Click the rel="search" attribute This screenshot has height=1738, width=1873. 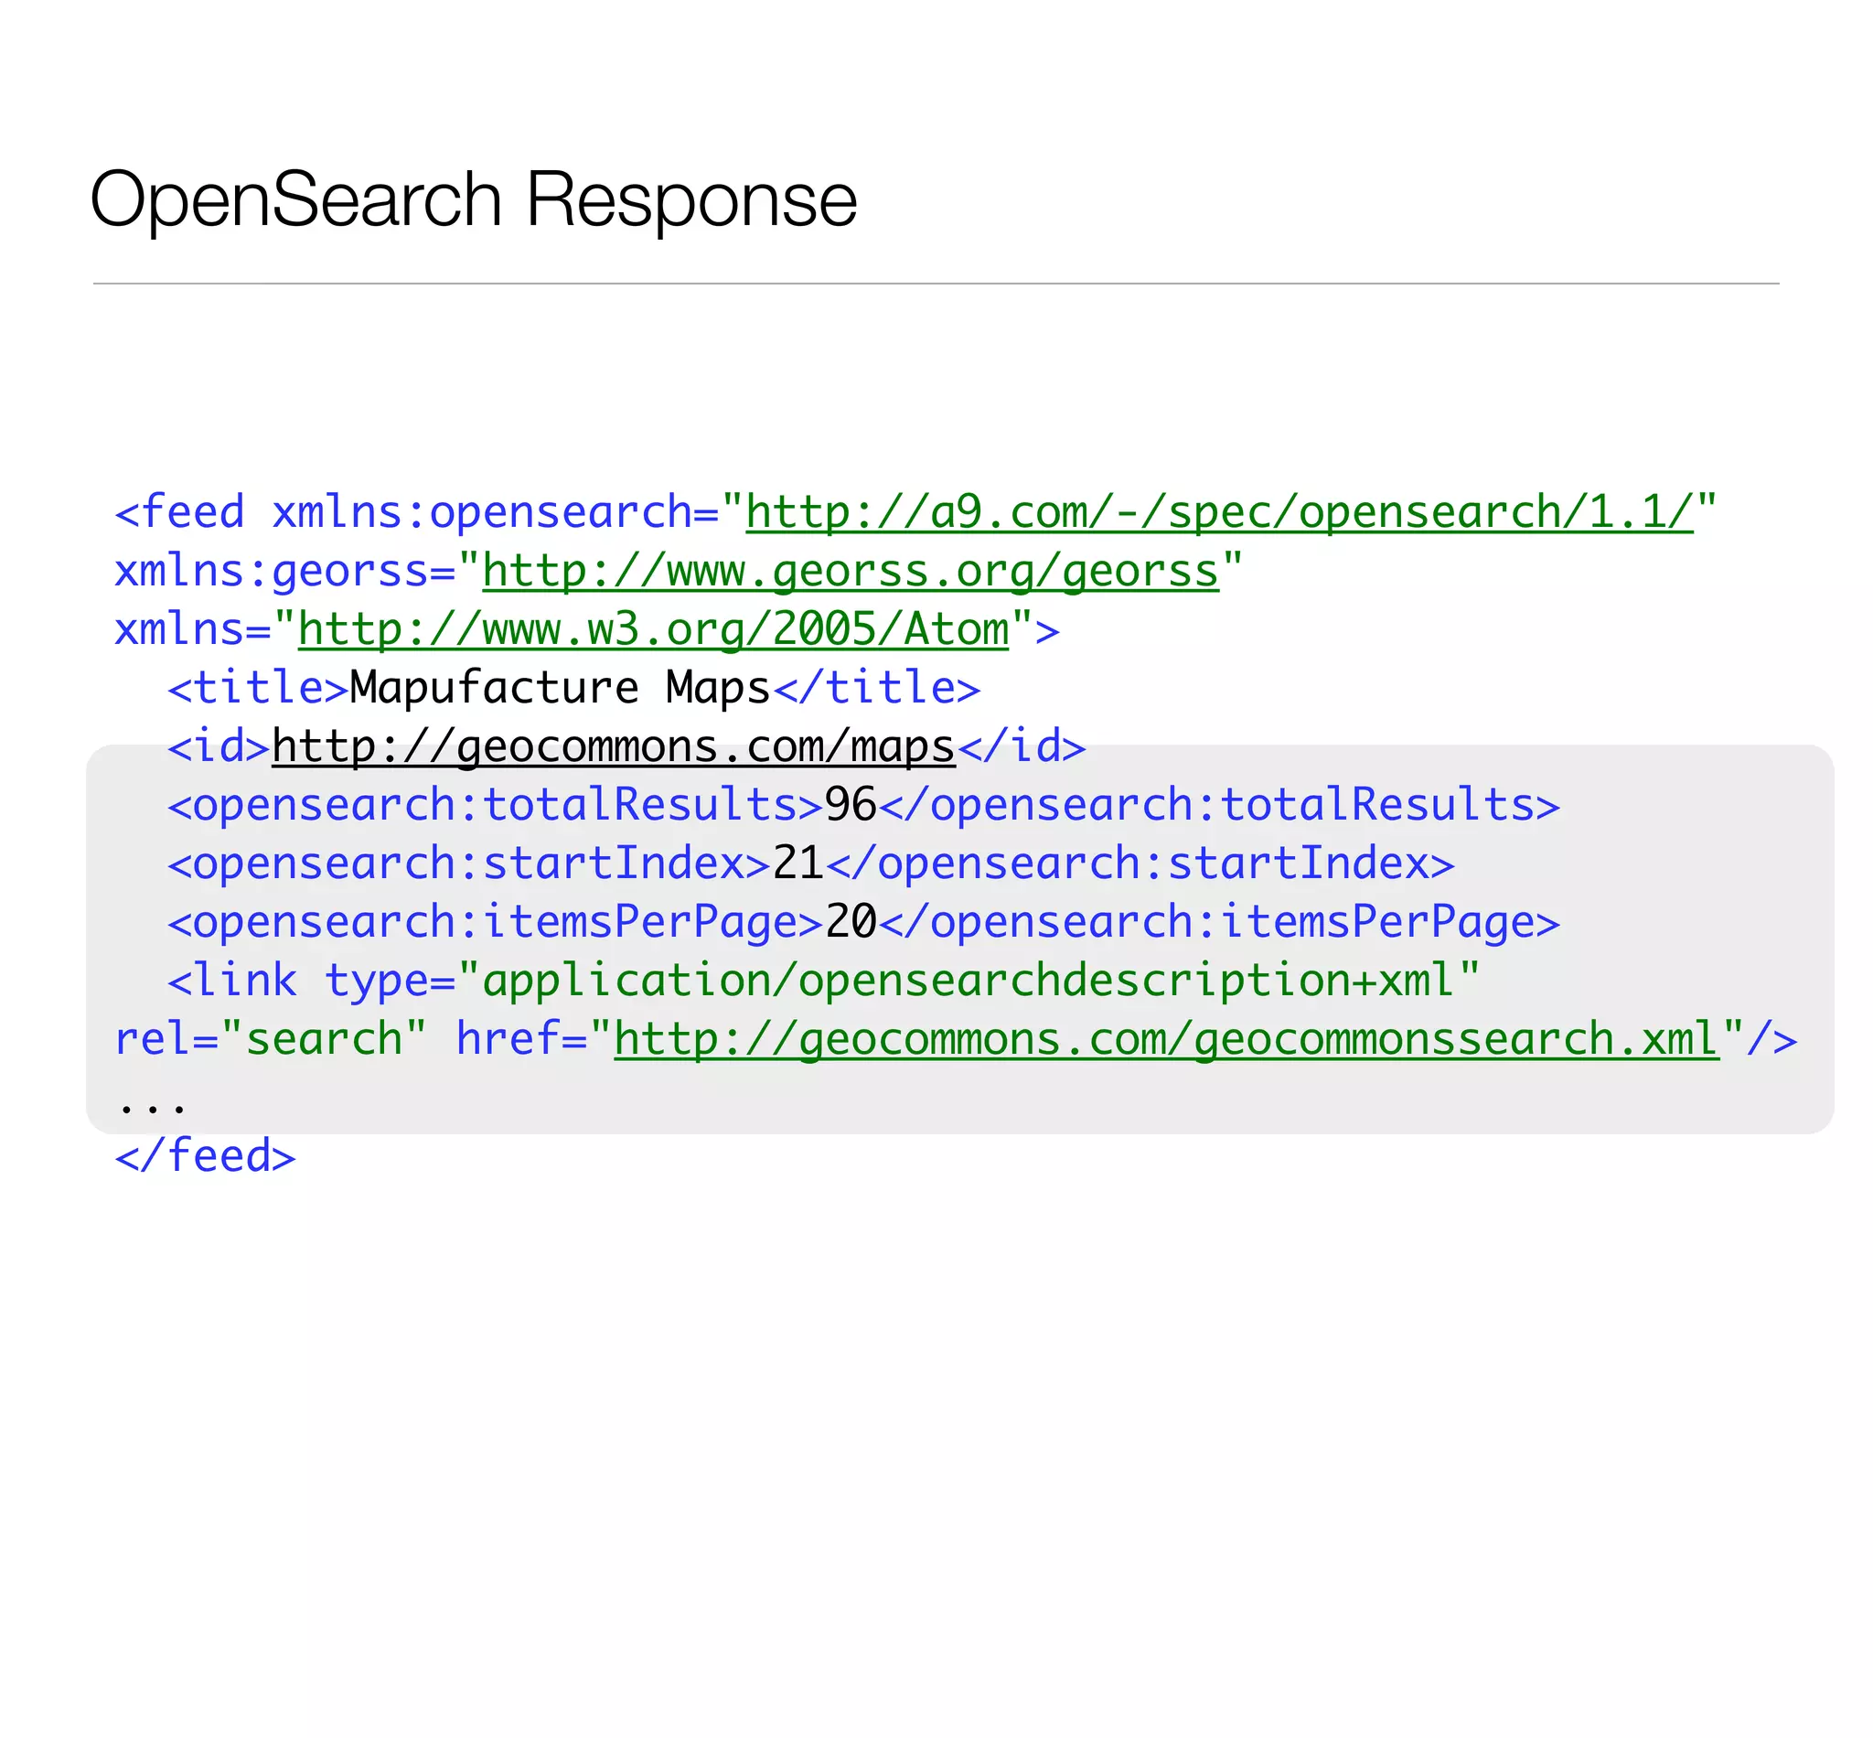click(x=271, y=1040)
